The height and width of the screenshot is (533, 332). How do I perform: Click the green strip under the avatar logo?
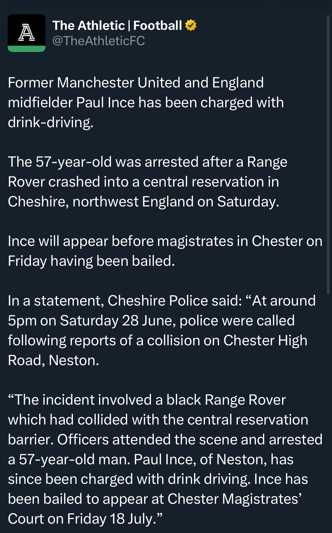(26, 49)
